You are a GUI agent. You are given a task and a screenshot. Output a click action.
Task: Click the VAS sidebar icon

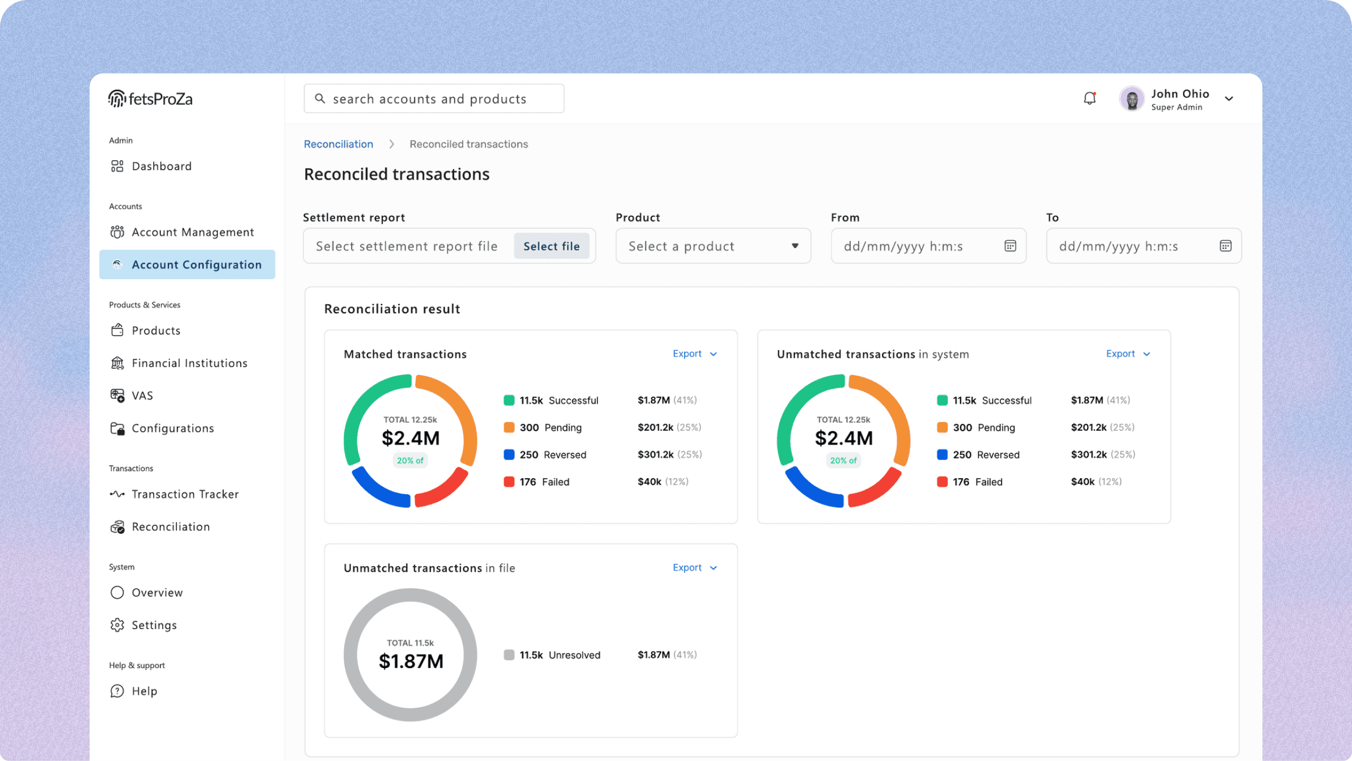[117, 396]
